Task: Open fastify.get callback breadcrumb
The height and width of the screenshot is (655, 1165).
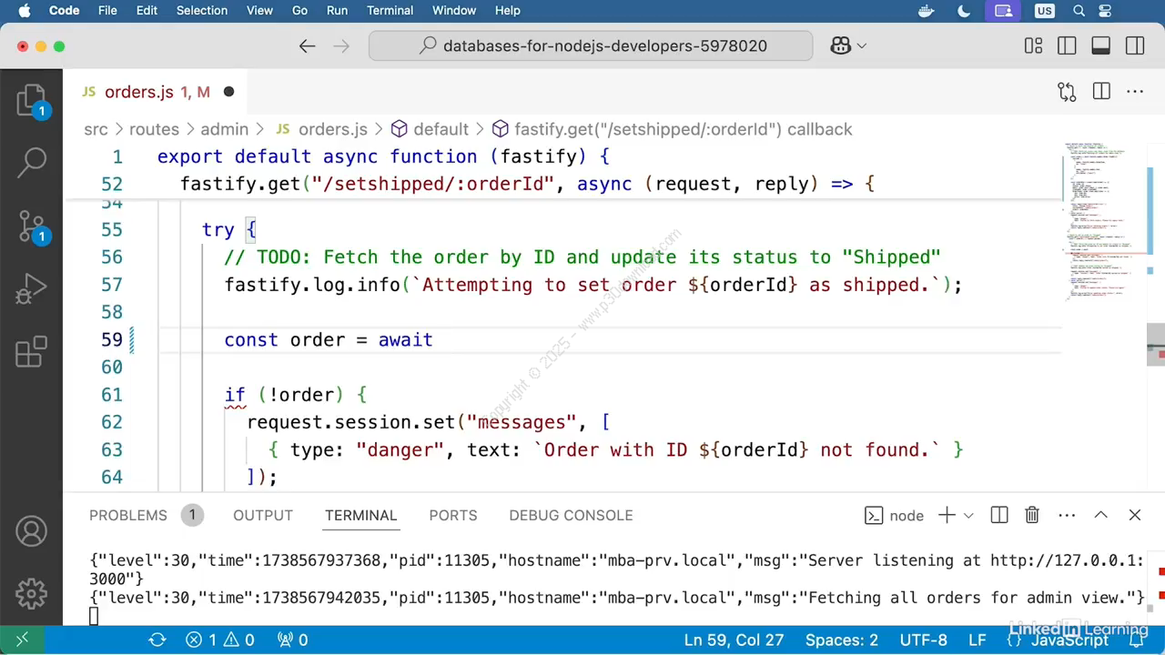Action: (x=672, y=129)
